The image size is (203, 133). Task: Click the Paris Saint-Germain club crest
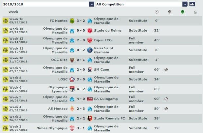tap(90, 50)
